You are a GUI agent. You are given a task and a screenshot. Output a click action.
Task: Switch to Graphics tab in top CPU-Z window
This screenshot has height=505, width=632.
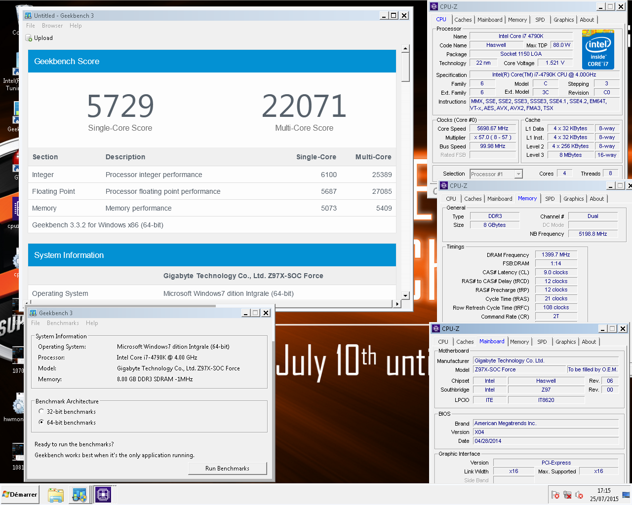(564, 20)
